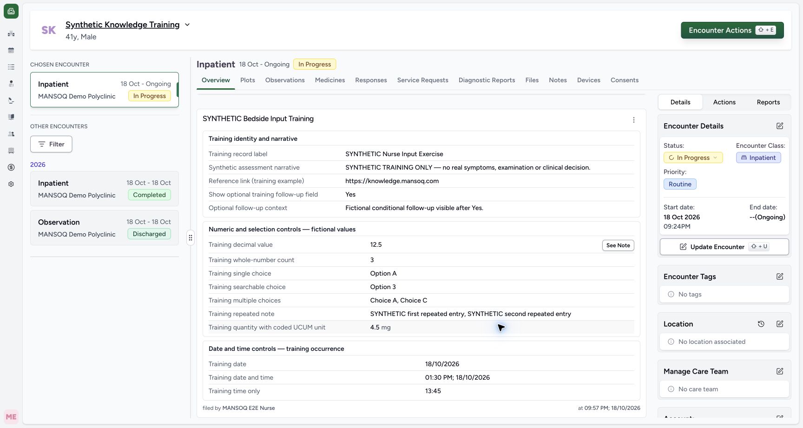
Task: Open the calendar icon in sidebar
Action: pos(11,50)
